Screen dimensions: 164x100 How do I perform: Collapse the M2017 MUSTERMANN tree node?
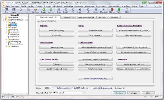tap(4, 20)
